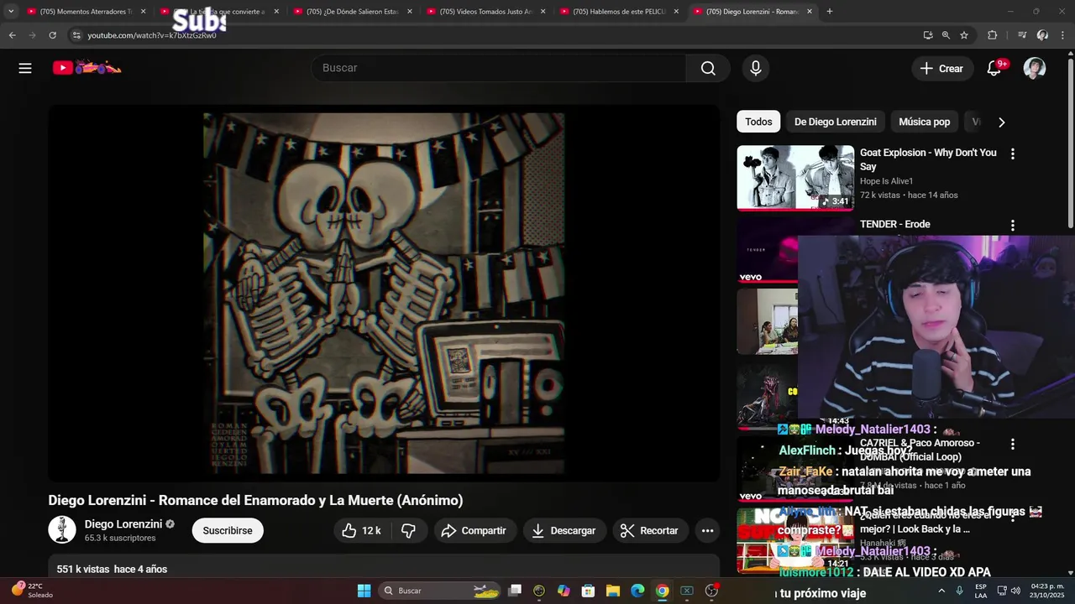Open Diego Lorenzini channel name link

(x=123, y=523)
